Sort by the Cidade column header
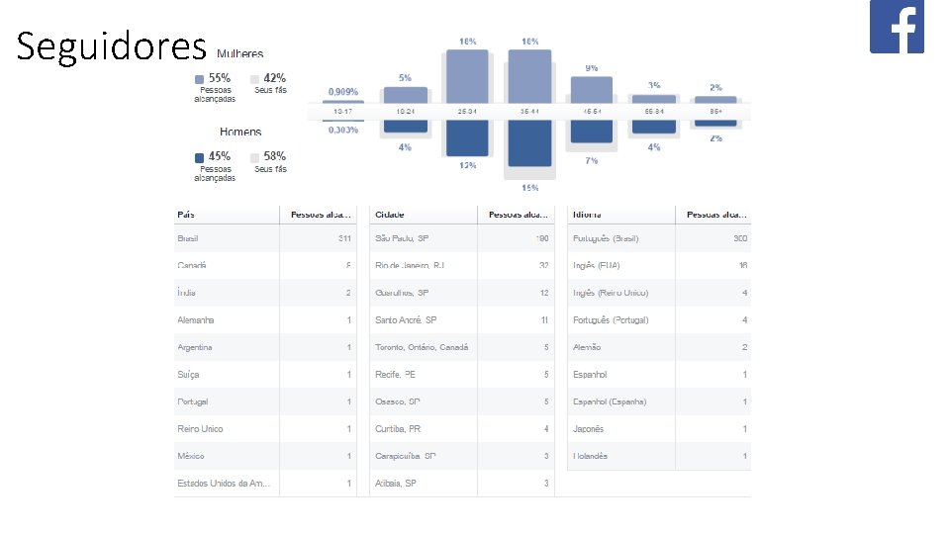Viewport: 950px width, 534px height. (x=389, y=215)
